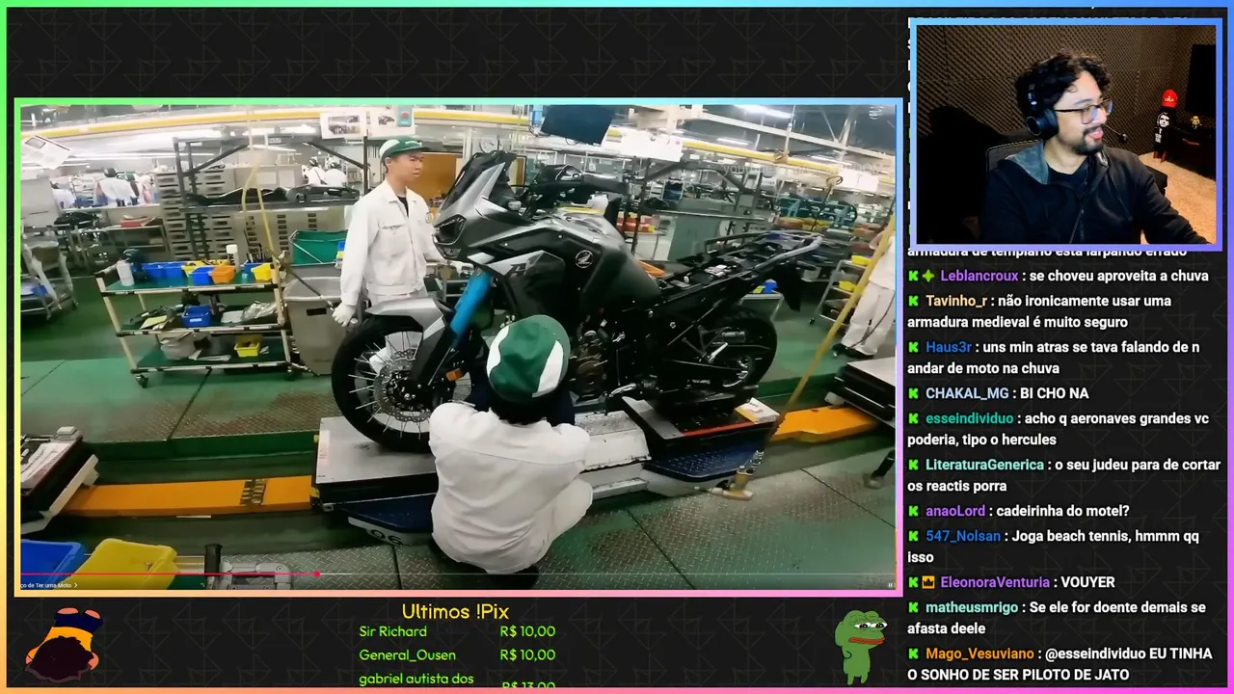Click the 'andar de moto na chuva' text
The width and height of the screenshot is (1234, 694).
[x=983, y=368]
